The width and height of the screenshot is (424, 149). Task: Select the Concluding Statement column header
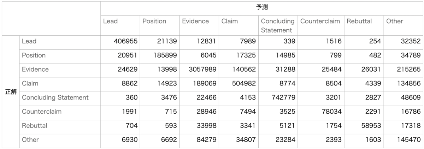[278, 25]
